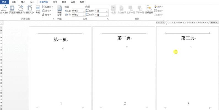
Task: Open the 页面设置 dialog launcher
Action: [54, 19]
